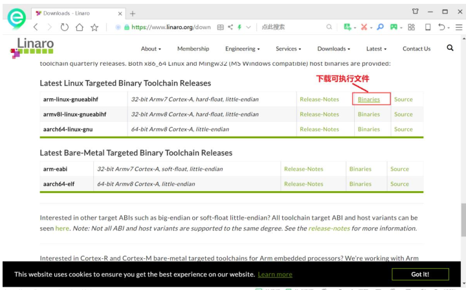
Task: Open Release-Notes for armv8l-linux-gnueabihf
Action: click(319, 114)
